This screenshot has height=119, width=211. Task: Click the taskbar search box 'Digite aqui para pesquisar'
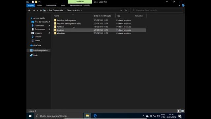(x=59, y=116)
